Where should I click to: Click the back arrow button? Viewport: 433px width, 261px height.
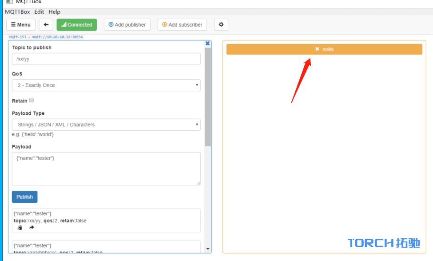click(46, 24)
